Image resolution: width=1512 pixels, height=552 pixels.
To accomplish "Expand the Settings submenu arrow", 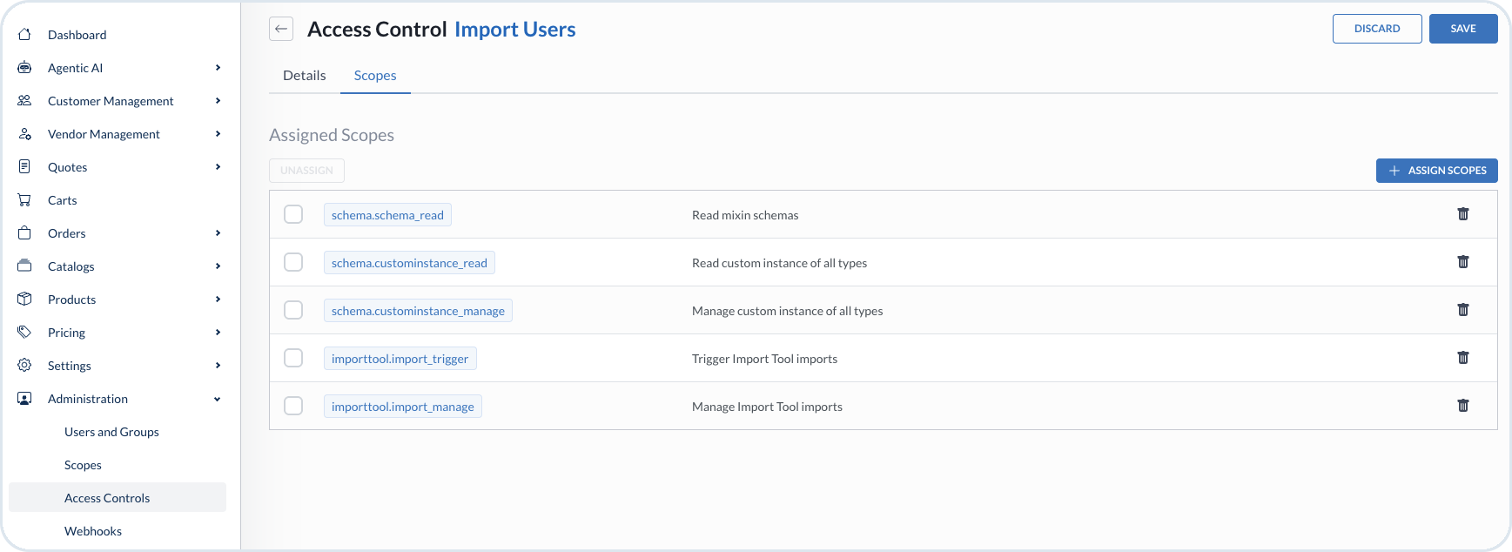I will click(218, 366).
